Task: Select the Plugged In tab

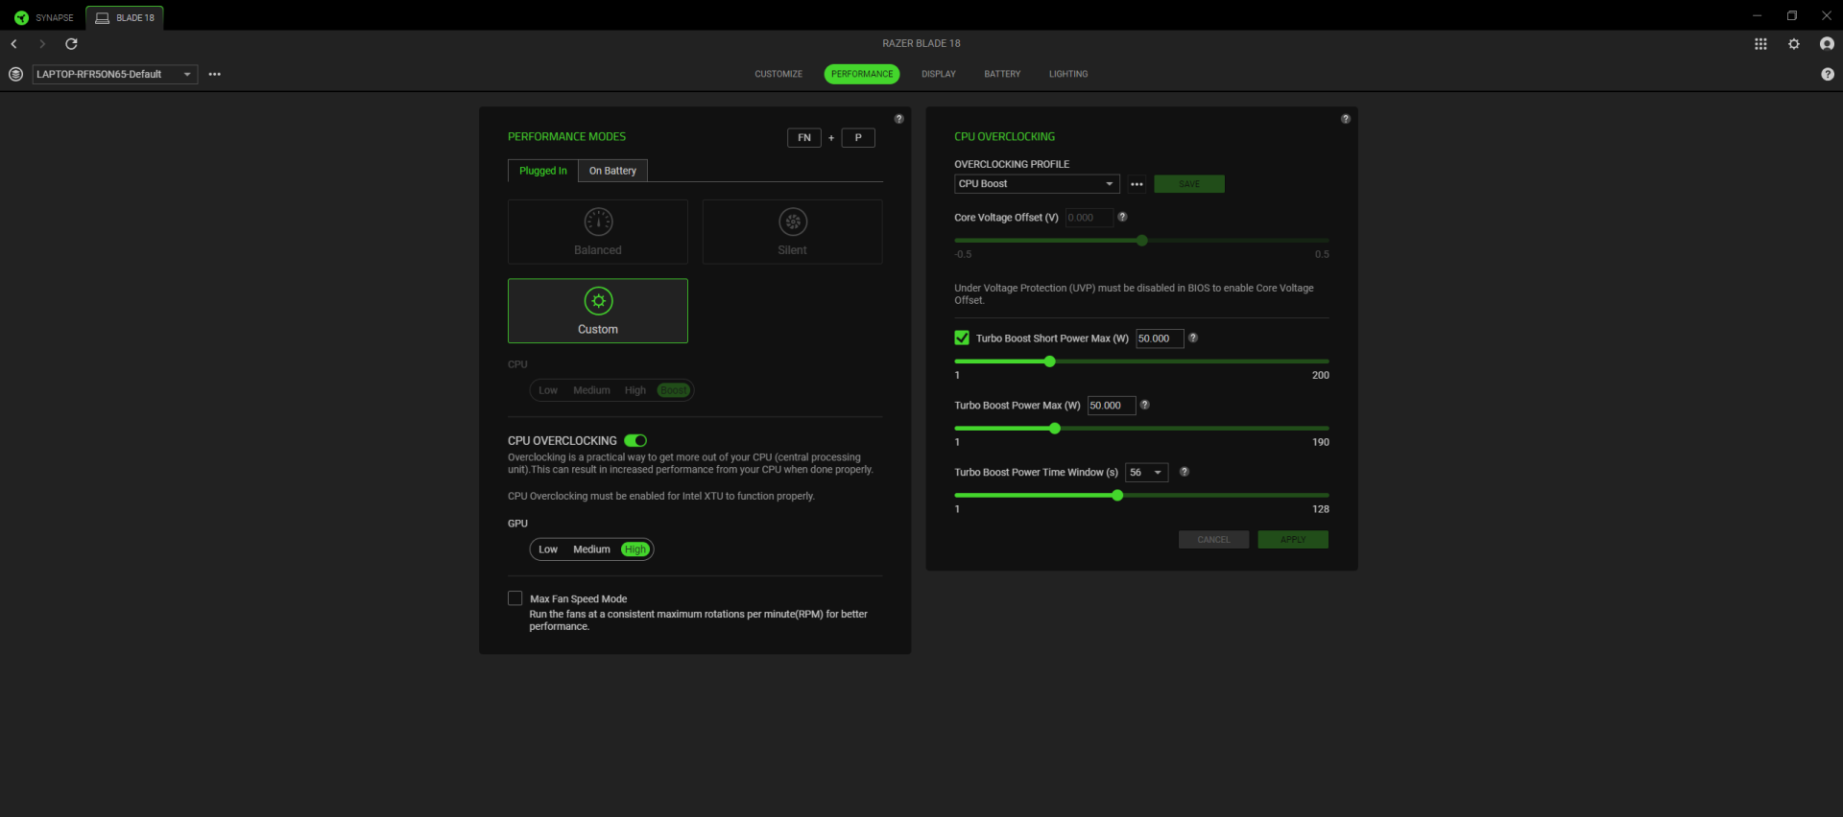Action: pyautogui.click(x=543, y=171)
